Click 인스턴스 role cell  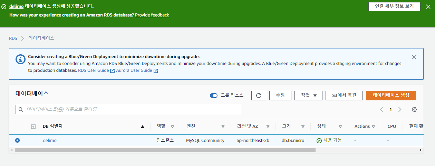tap(165, 140)
